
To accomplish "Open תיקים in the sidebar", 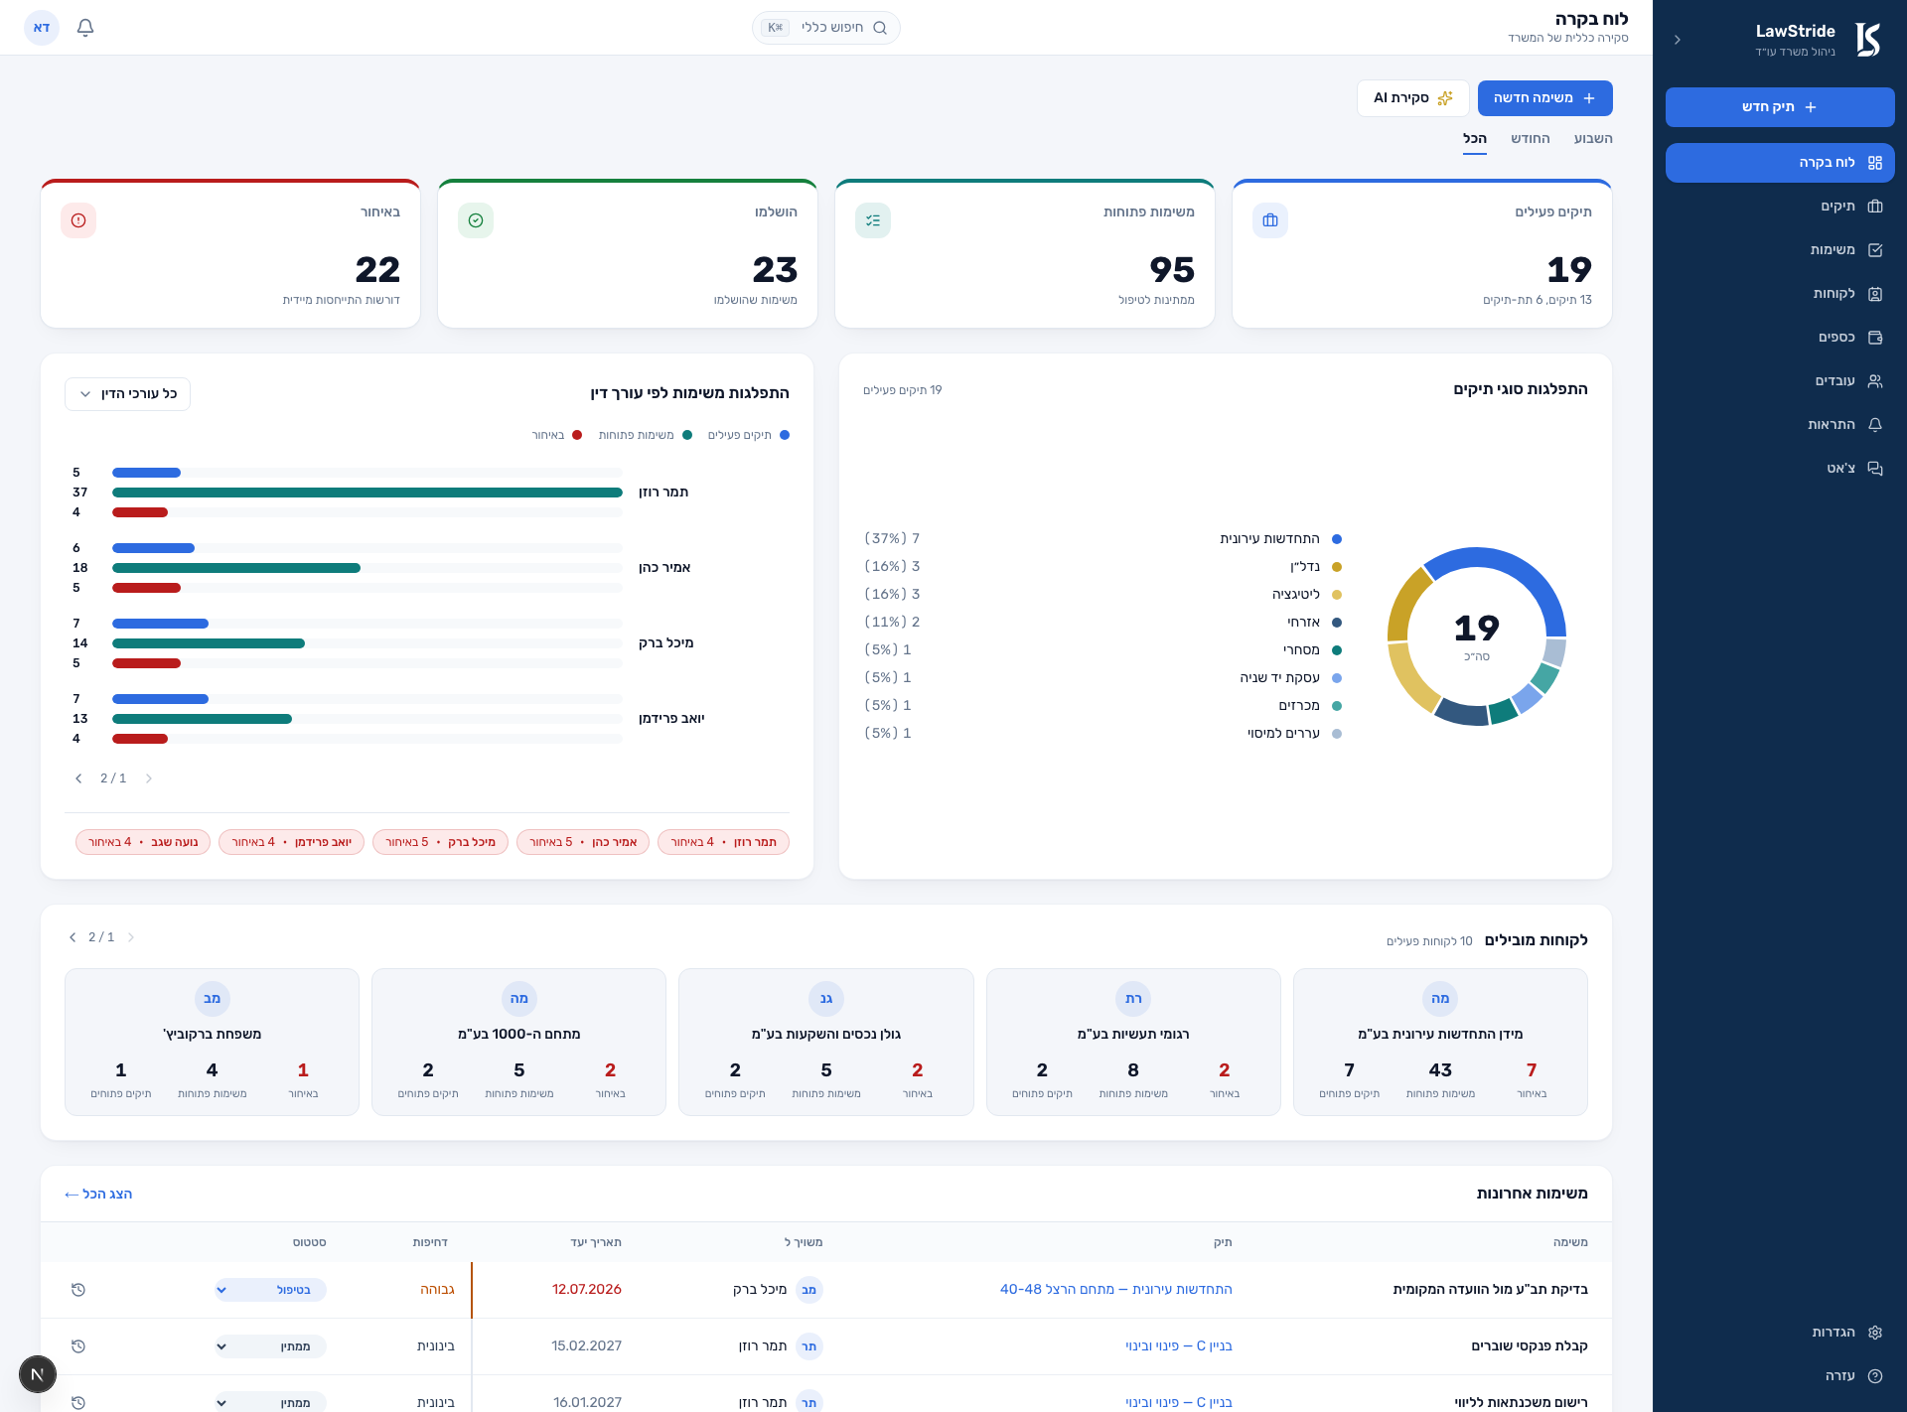I will (1780, 207).
